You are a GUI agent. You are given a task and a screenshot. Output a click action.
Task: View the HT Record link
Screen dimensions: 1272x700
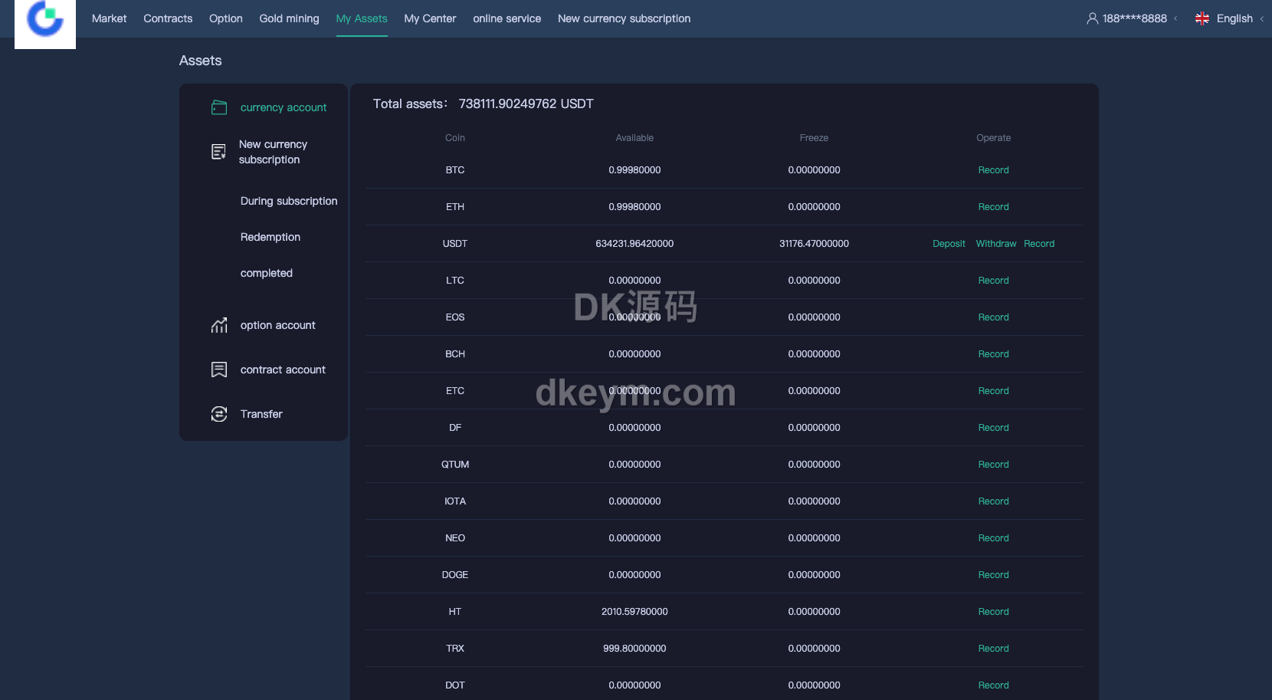point(993,612)
